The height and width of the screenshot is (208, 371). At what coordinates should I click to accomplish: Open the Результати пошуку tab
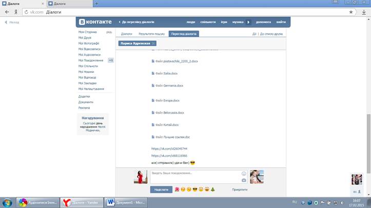pos(152,34)
